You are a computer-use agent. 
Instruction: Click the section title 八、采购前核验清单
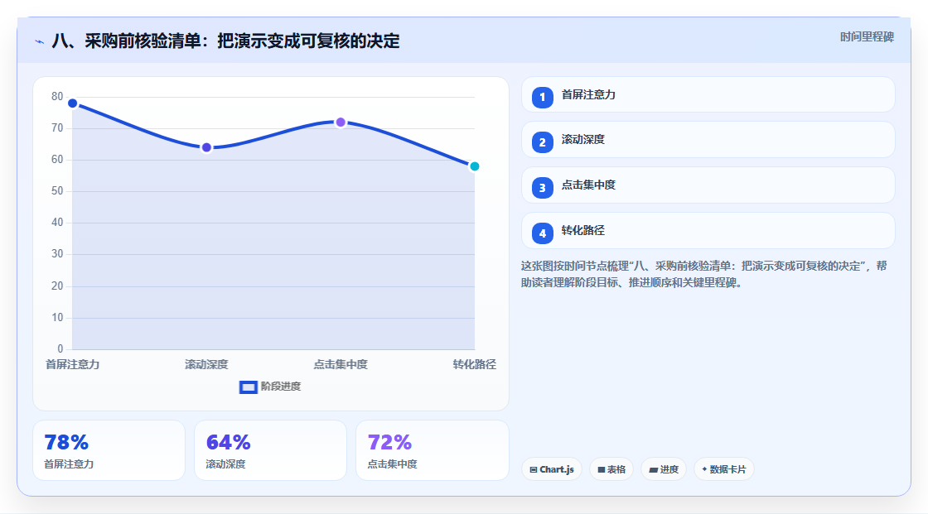pos(225,41)
